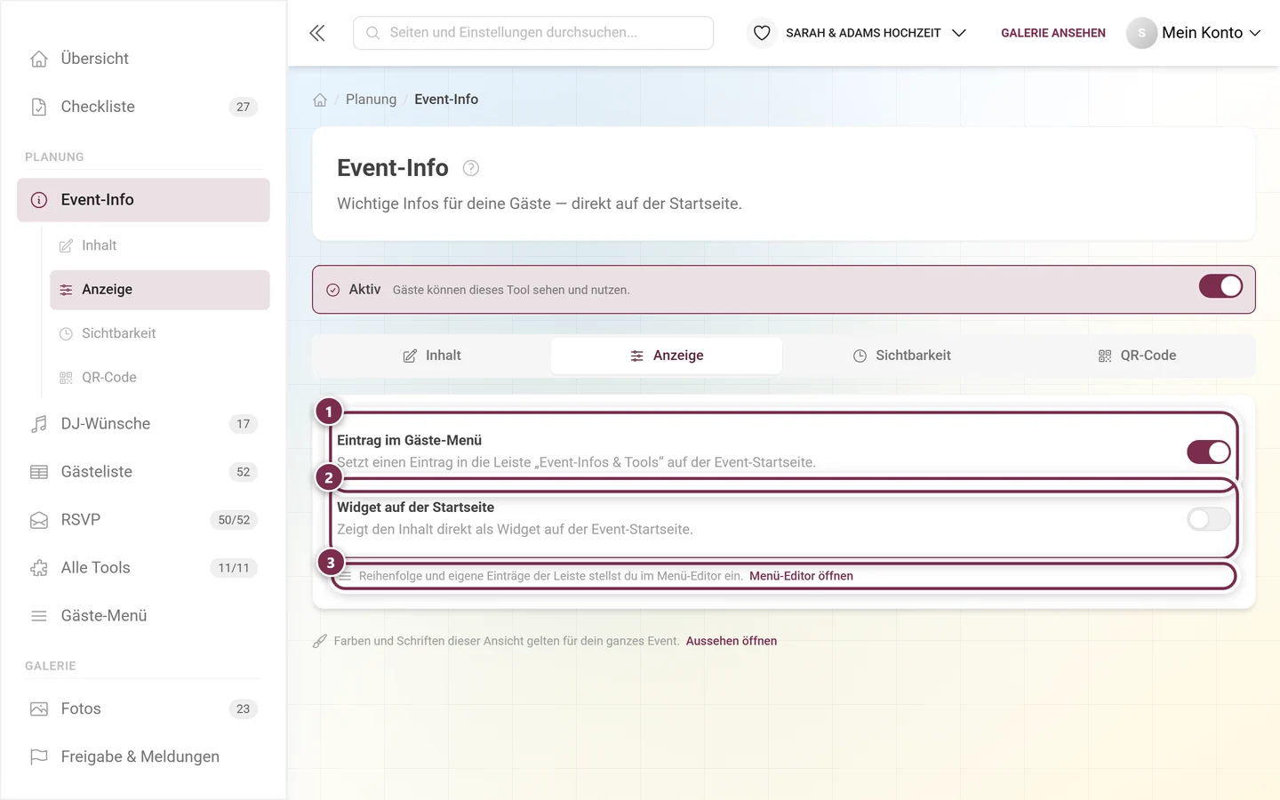Click the Gästeliste table icon
The image size is (1280, 800).
tap(39, 472)
